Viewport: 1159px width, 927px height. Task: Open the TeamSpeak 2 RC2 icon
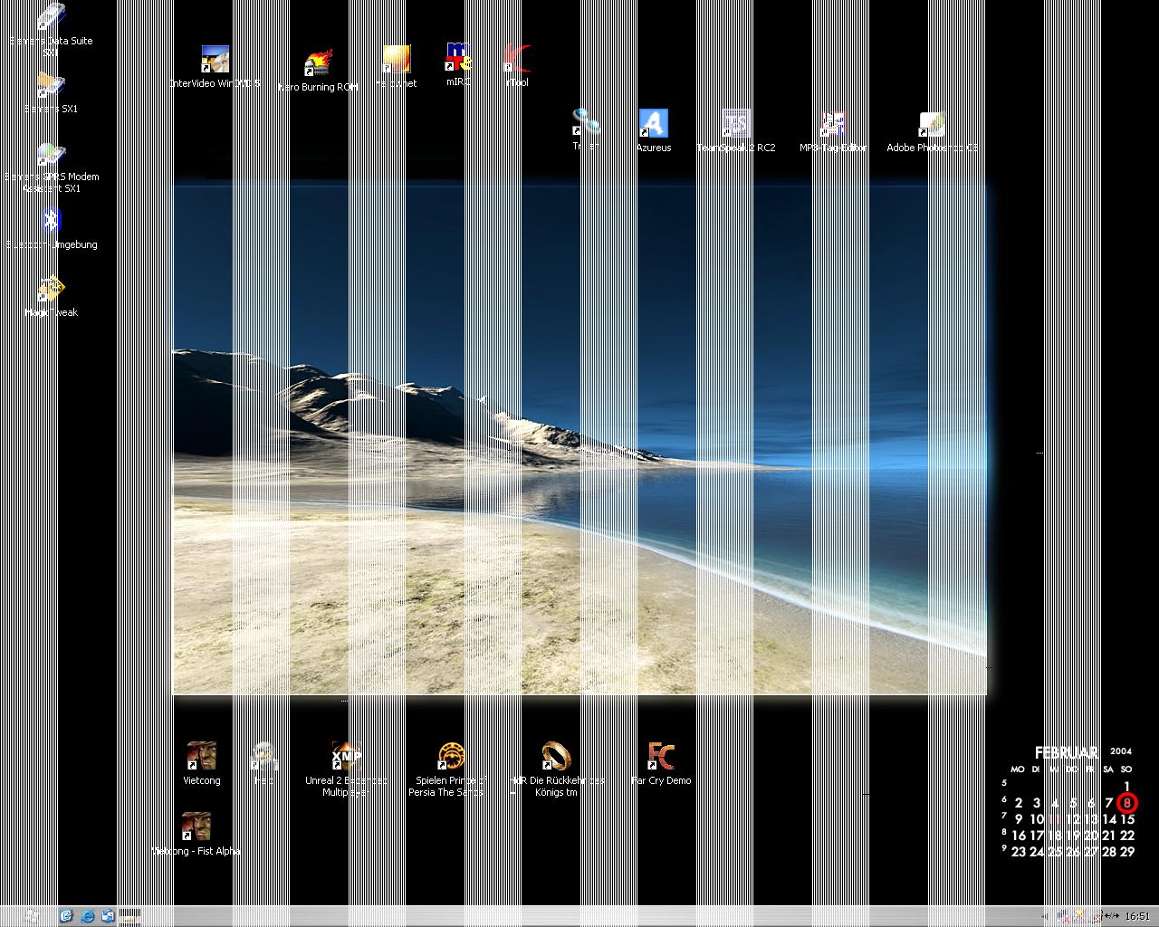click(x=735, y=125)
